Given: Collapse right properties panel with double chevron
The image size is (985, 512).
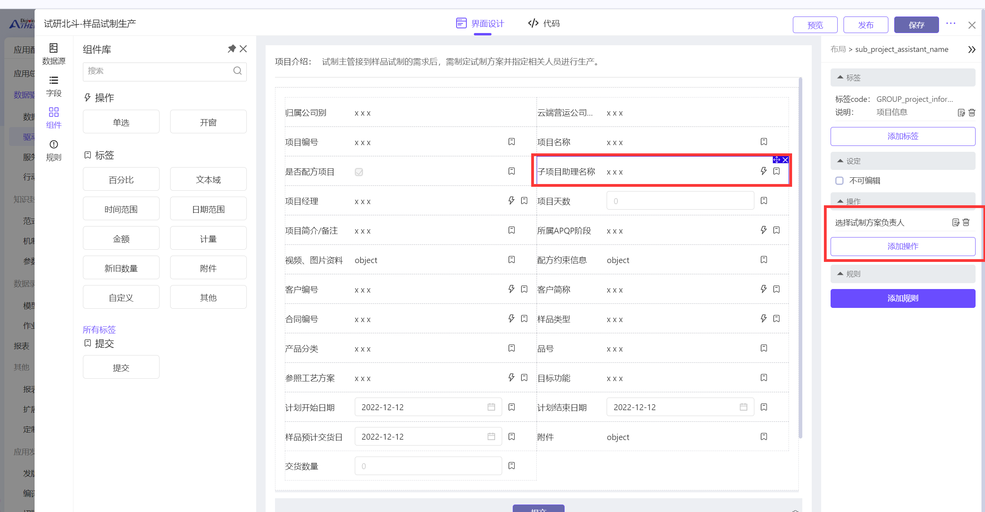Looking at the screenshot, I should point(971,50).
